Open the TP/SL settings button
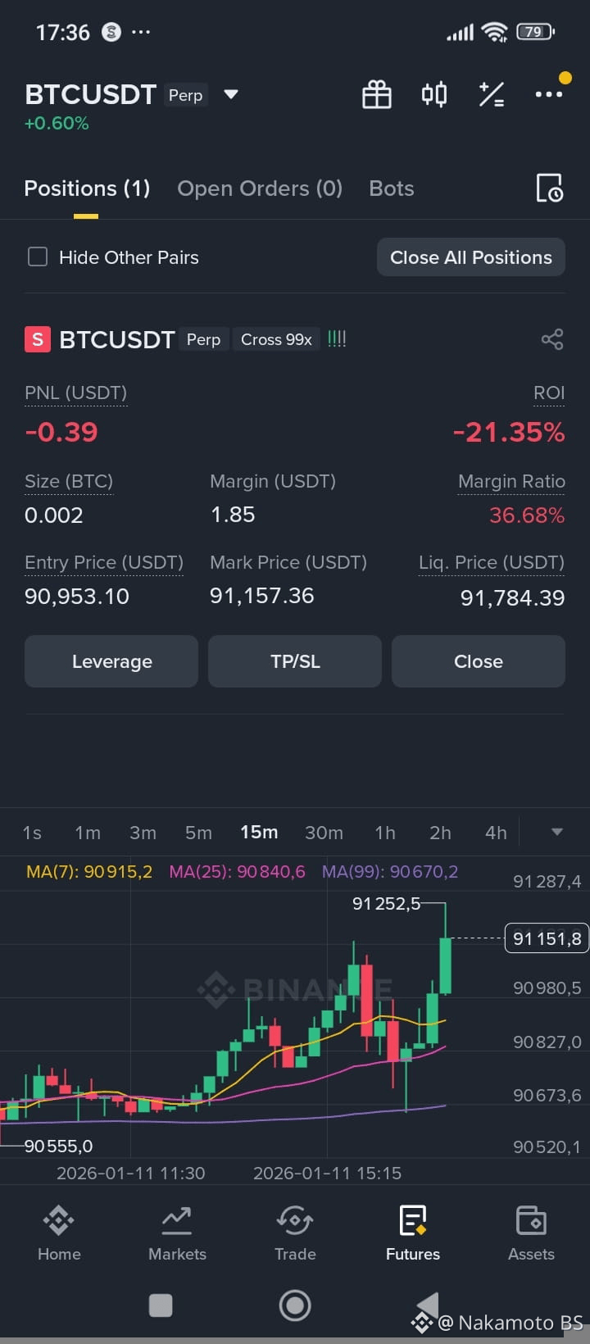The height and width of the screenshot is (1344, 590). click(295, 661)
